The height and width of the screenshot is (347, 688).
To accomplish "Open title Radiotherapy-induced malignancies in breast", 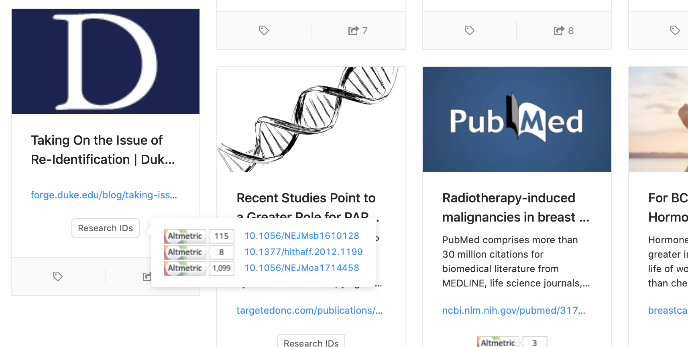I will pos(516,208).
